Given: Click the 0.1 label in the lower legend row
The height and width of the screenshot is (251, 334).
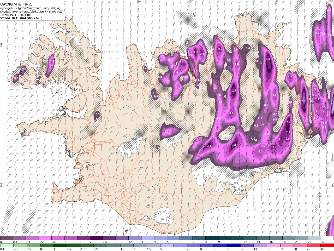Looking at the screenshot, I should [x=2, y=249].
